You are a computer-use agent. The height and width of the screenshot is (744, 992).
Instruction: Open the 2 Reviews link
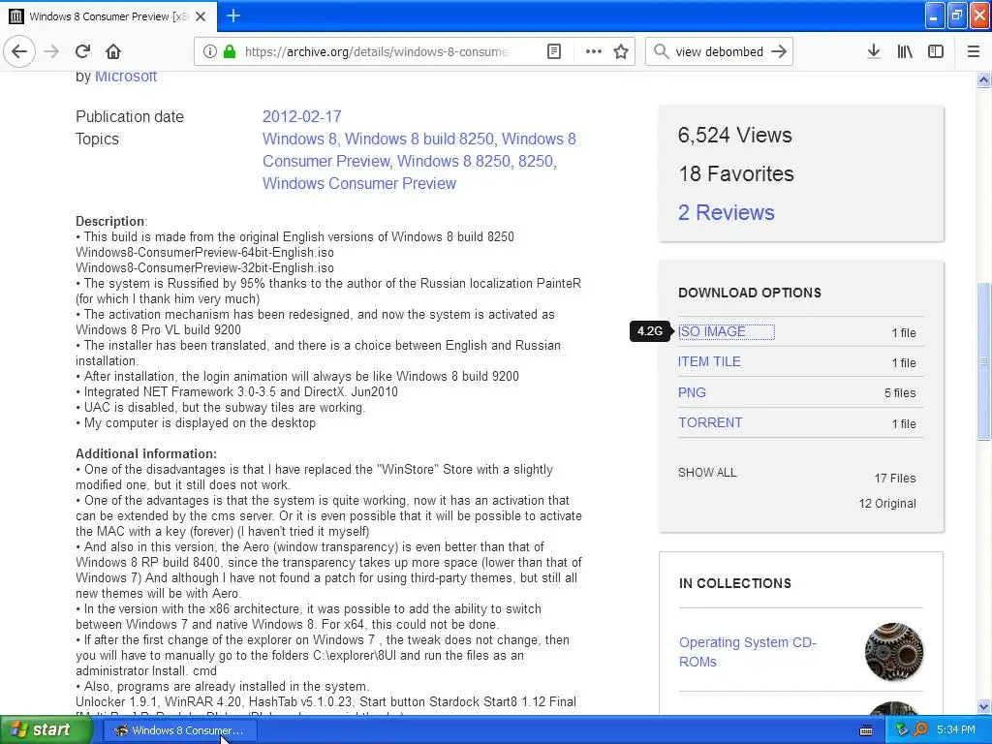pyautogui.click(x=727, y=212)
